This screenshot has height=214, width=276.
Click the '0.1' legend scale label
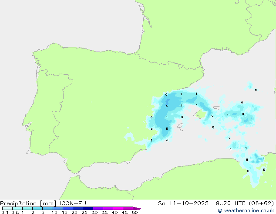pyautogui.click(x=5, y=212)
